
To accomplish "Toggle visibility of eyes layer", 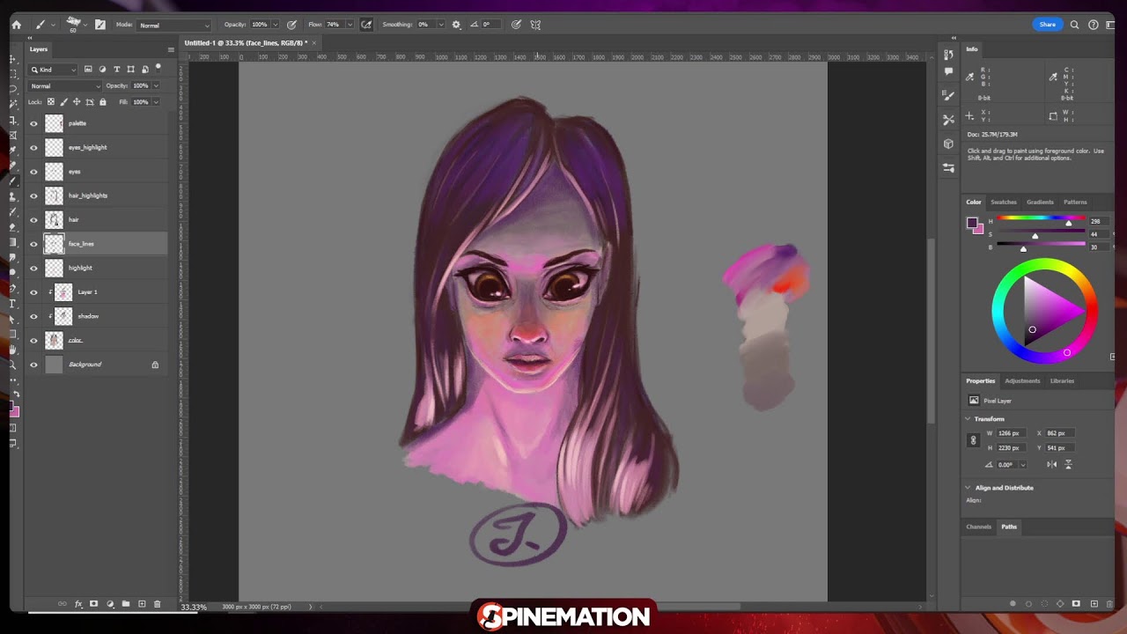I will click(x=33, y=172).
